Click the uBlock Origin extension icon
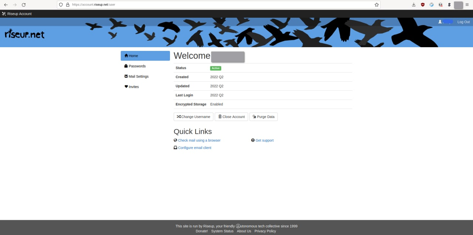Screen dimensions: 473x235 click(x=423, y=5)
